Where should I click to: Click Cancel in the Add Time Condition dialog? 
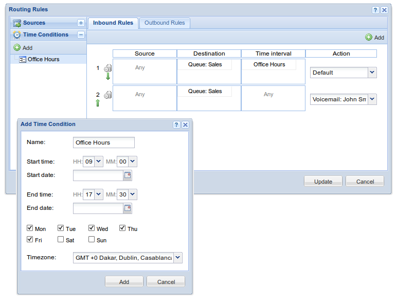[166, 282]
